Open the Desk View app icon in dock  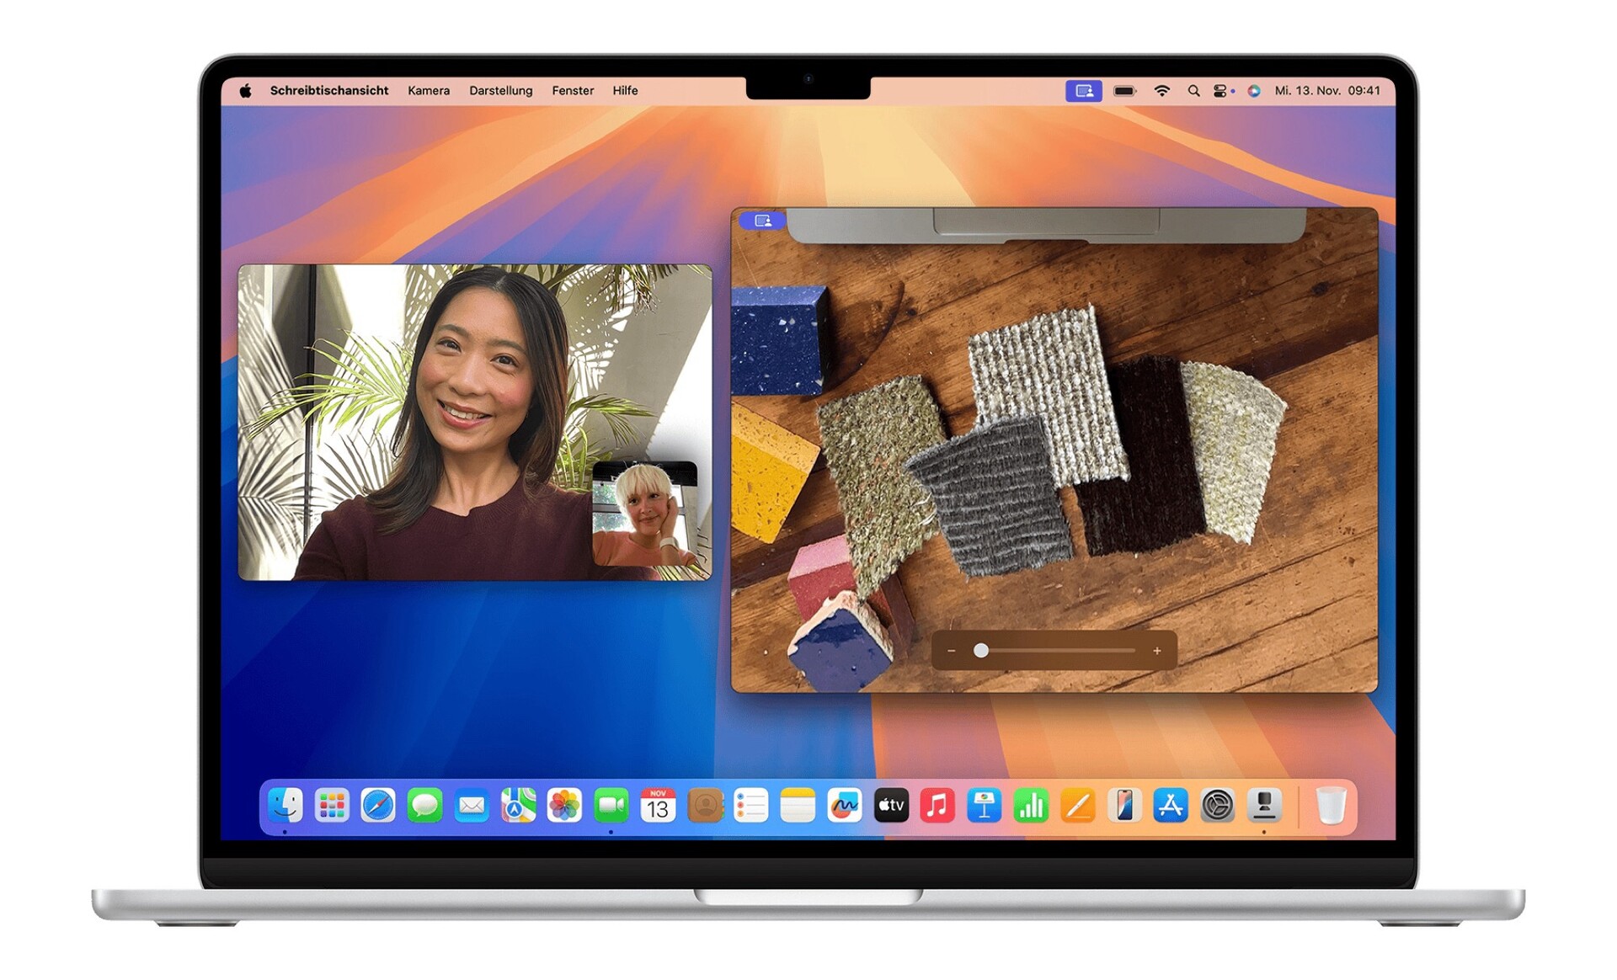tap(1263, 807)
